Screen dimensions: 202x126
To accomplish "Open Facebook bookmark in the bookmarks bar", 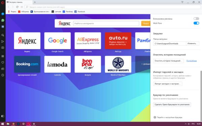I will click(80, 11).
